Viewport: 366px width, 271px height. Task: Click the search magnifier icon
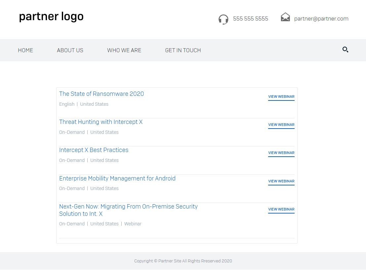pos(345,50)
